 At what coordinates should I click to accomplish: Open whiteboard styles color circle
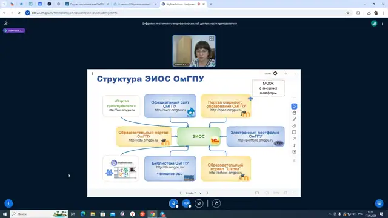pos(275,73)
